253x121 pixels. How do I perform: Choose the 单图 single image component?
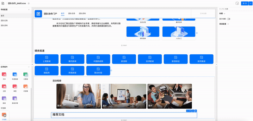pyautogui.click(x=15, y=86)
